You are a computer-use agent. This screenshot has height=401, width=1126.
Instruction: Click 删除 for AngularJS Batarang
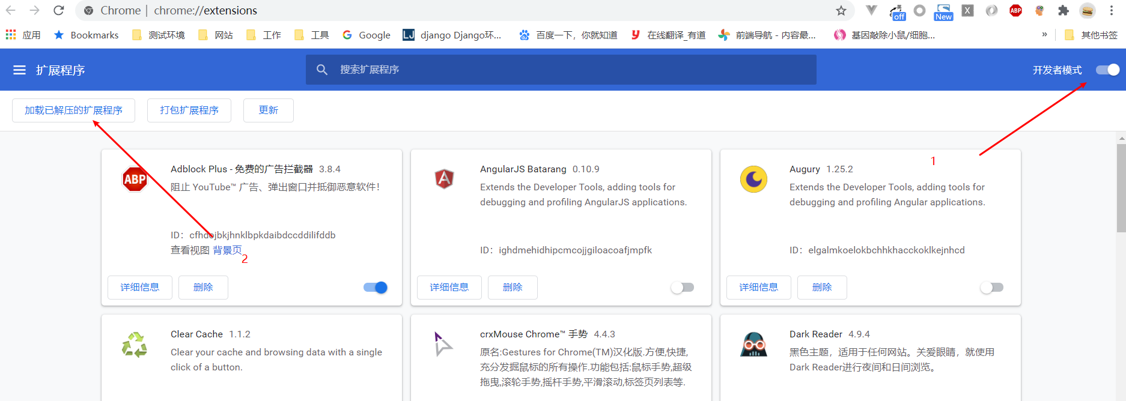[x=513, y=288]
